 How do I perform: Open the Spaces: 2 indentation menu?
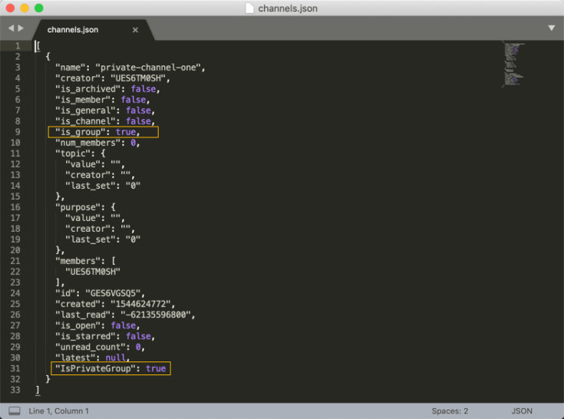tap(449, 411)
